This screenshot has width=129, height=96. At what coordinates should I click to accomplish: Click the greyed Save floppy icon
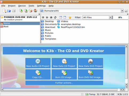point(14,11)
